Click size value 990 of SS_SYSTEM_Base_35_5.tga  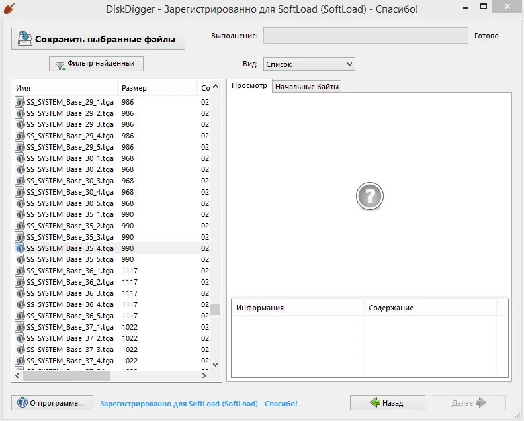[x=128, y=259]
